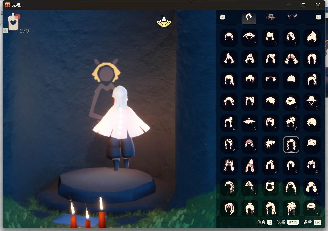Switch to the horn headpiece category tab

tap(292, 17)
